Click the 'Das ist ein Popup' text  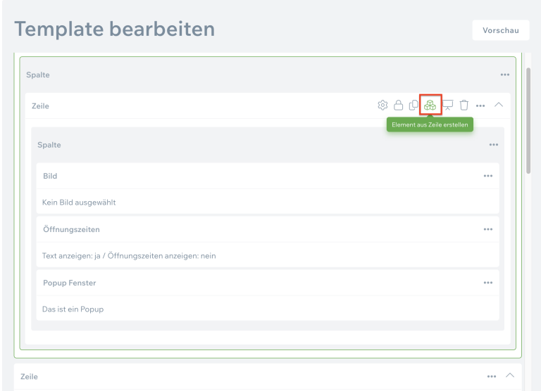tap(73, 309)
